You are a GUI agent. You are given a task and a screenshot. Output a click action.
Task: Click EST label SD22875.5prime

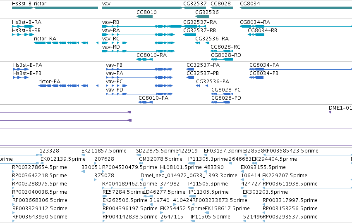coord(157,151)
